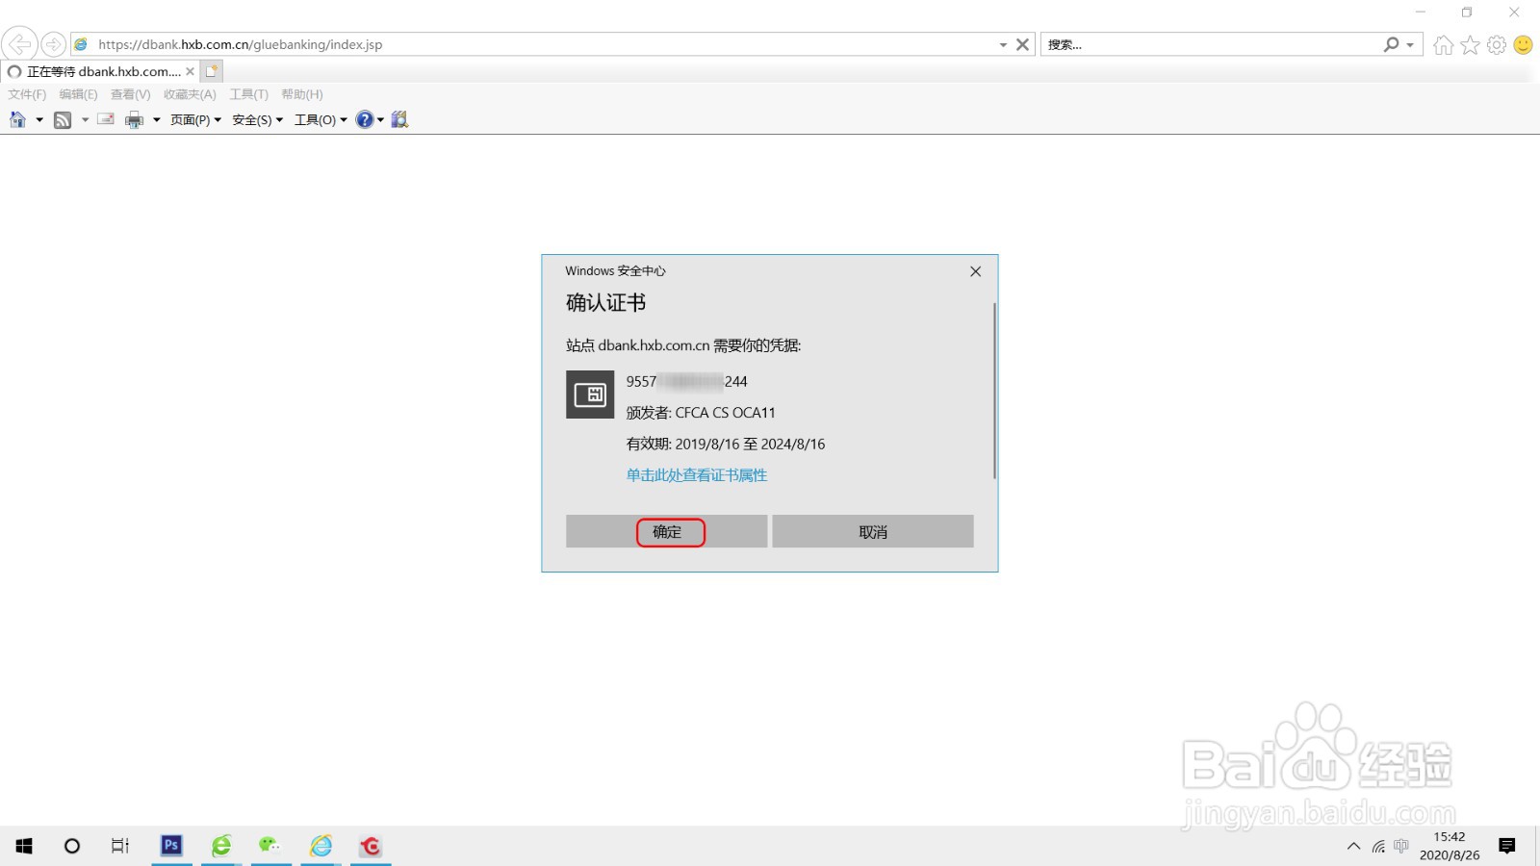
Task: Close the dbank.hxb.com tab
Action: click(190, 71)
